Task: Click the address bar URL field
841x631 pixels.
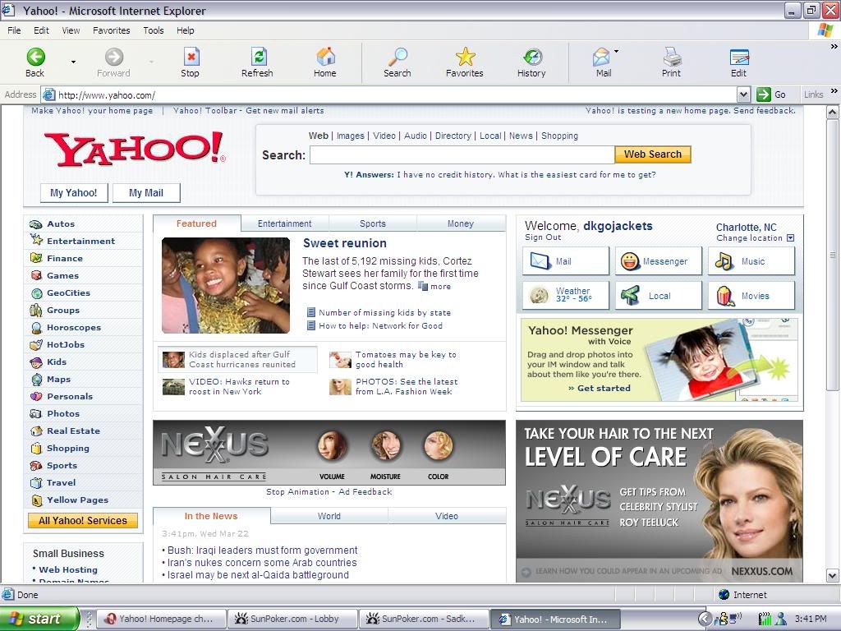Action: coord(397,95)
